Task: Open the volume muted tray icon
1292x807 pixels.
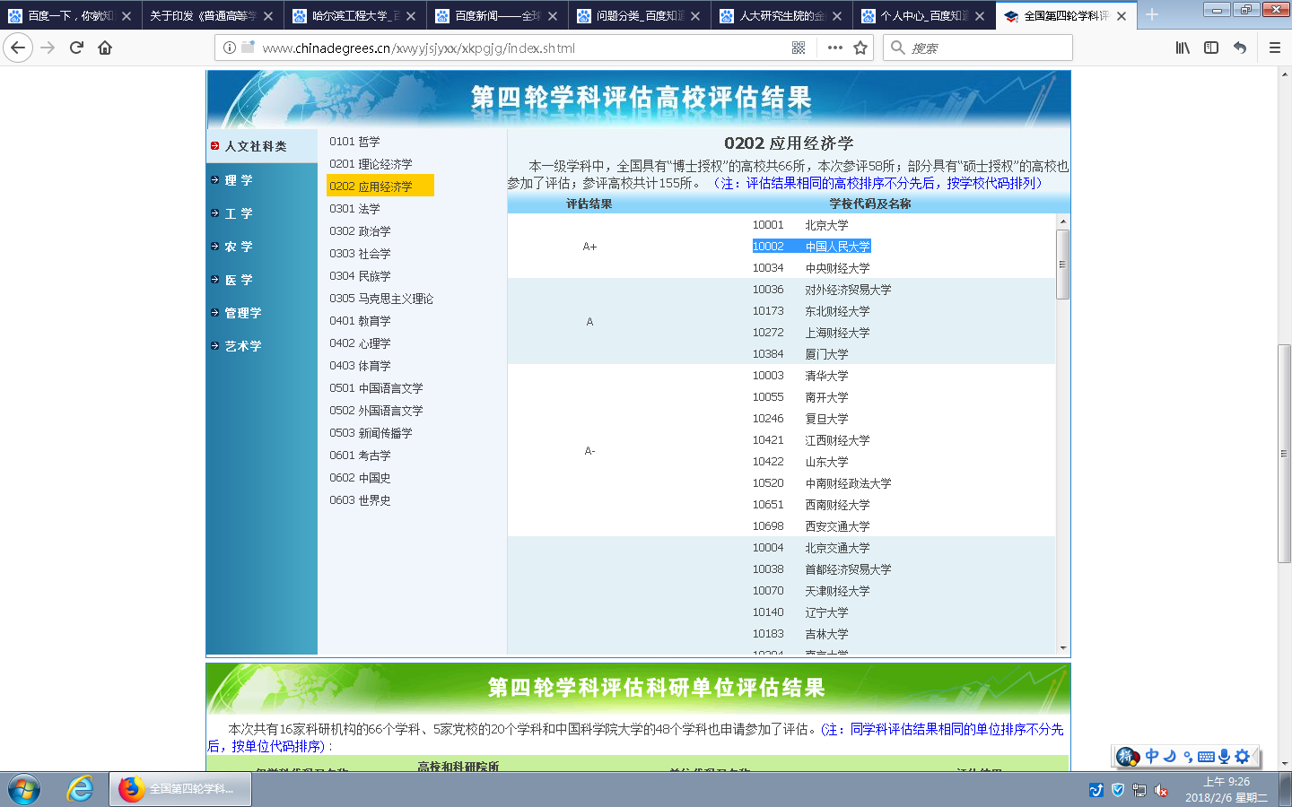Action: coord(1161,790)
